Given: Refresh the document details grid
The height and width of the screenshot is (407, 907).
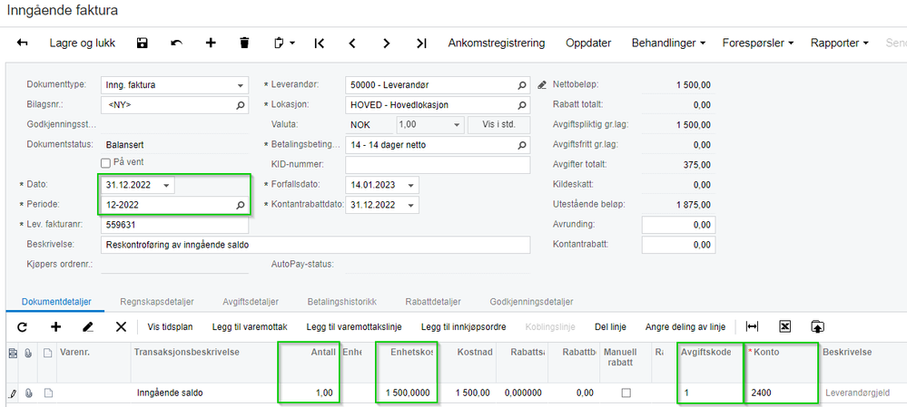Looking at the screenshot, I should pyautogui.click(x=22, y=327).
